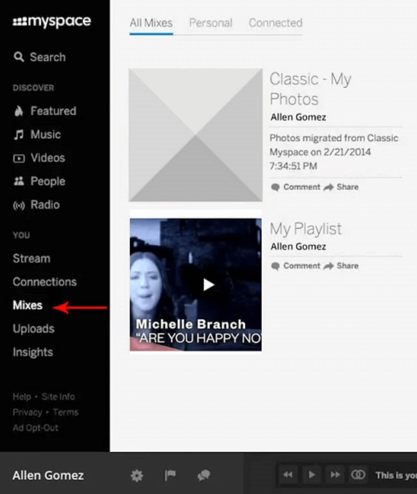The image size is (417, 494).
Task: Open Radio using its broadcast icon
Action: coord(19,204)
